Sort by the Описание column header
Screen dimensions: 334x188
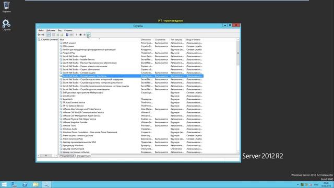pyautogui.click(x=147, y=40)
